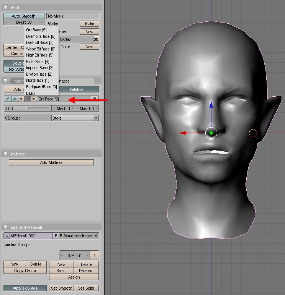Go to previous shape key arrow
The width and height of the screenshot is (285, 295).
tap(21, 99)
